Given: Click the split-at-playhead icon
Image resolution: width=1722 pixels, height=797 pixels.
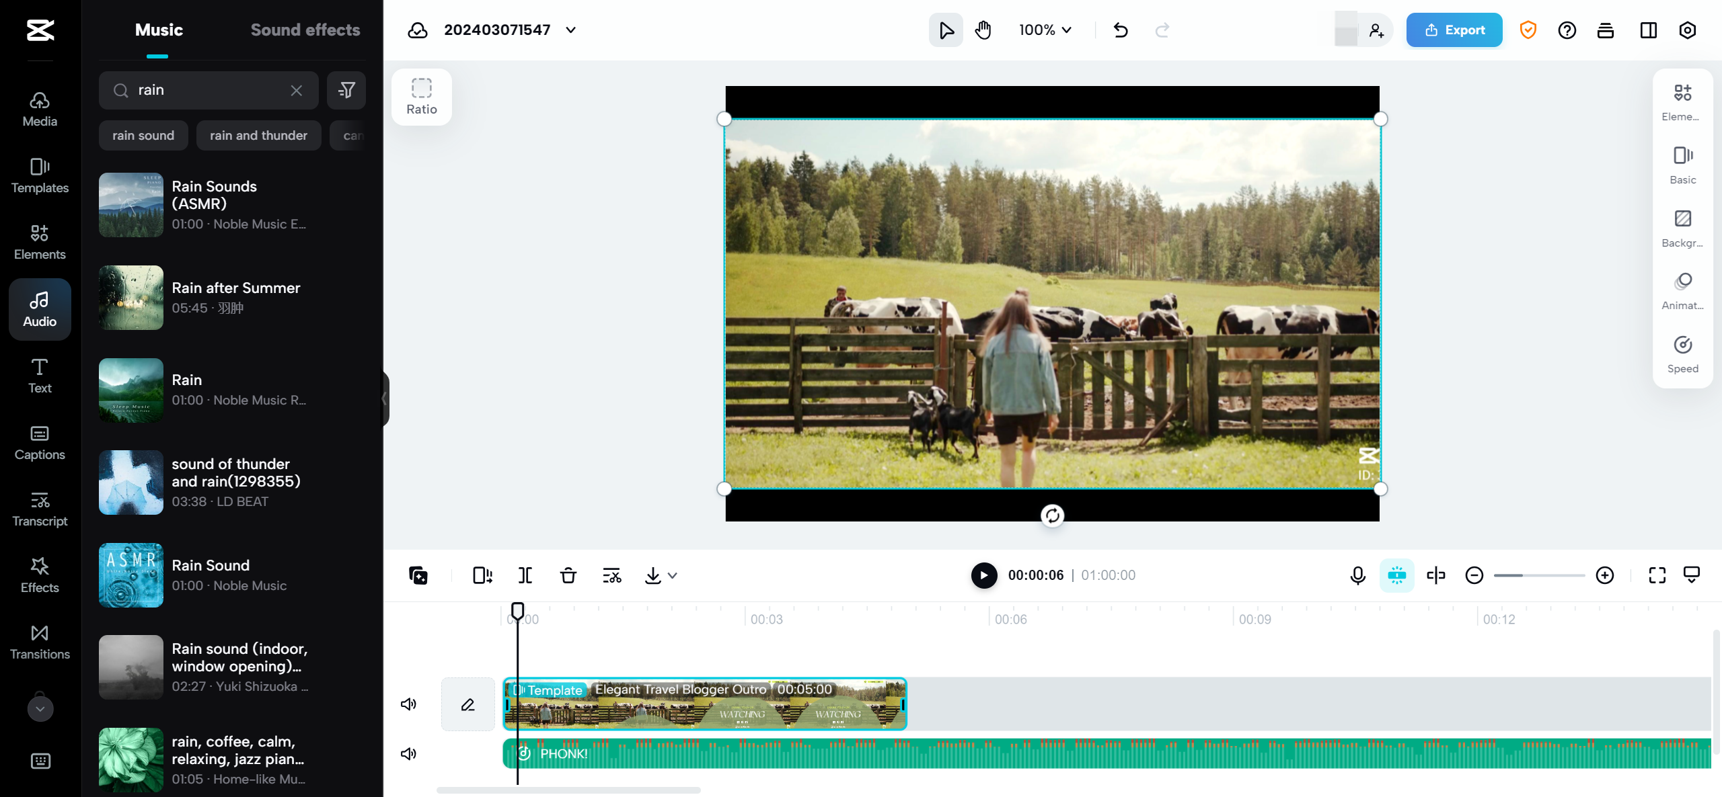Looking at the screenshot, I should 525,574.
